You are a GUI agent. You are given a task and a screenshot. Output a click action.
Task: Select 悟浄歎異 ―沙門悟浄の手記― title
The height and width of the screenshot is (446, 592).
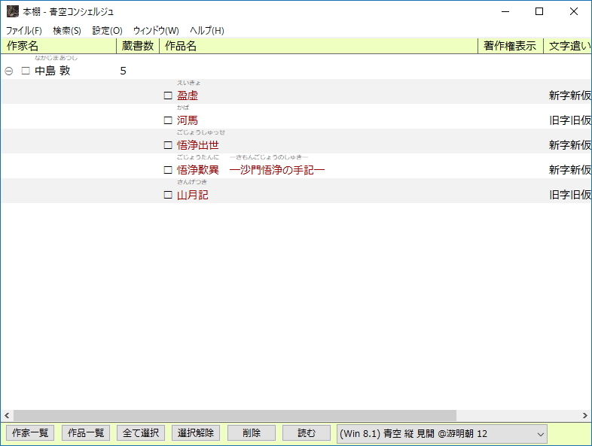click(251, 170)
